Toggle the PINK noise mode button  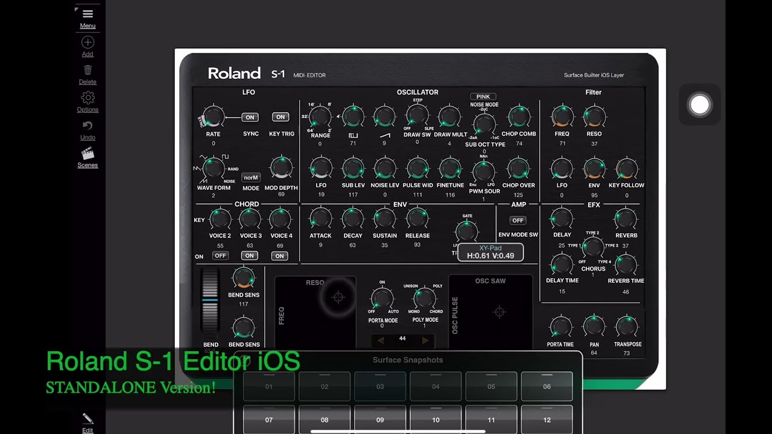click(483, 96)
